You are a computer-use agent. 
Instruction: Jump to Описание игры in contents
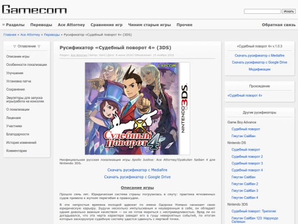18,56
